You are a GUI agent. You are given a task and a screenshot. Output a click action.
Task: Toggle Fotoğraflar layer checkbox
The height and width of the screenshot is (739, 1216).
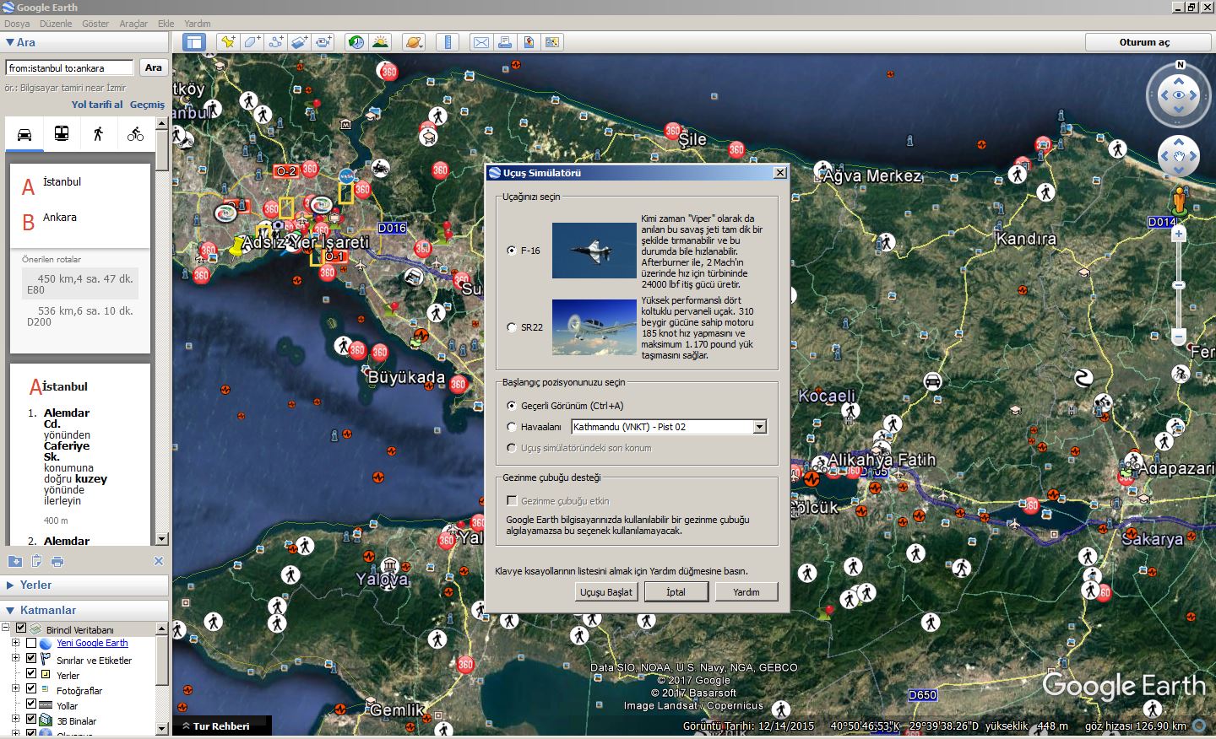click(31, 688)
